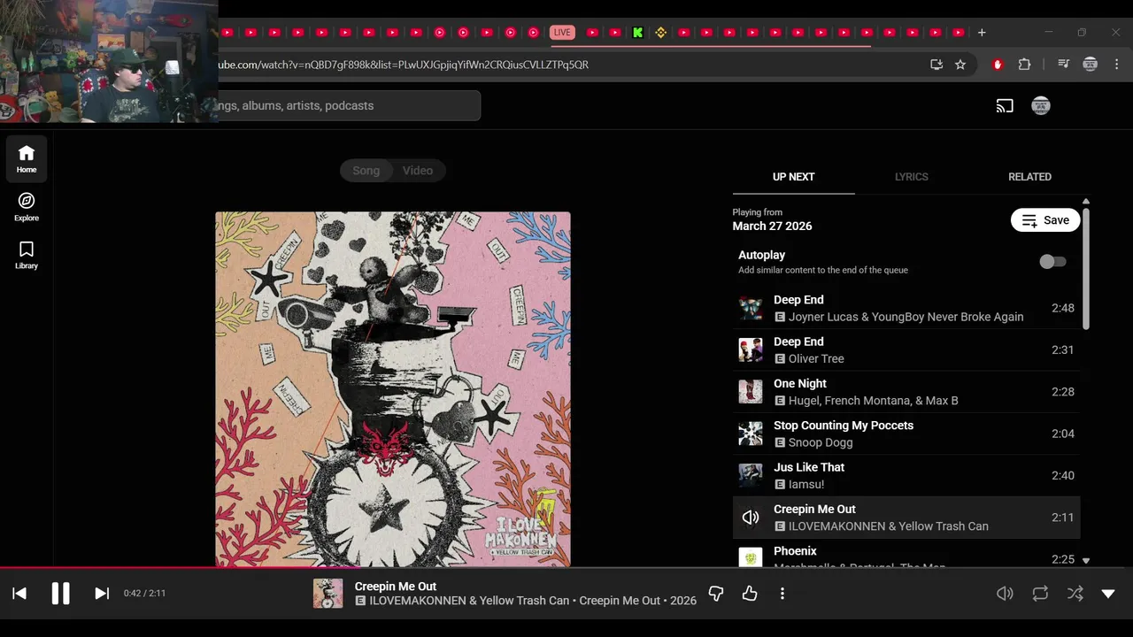Click the One Night queue thumbnail
The height and width of the screenshot is (637, 1133).
751,392
